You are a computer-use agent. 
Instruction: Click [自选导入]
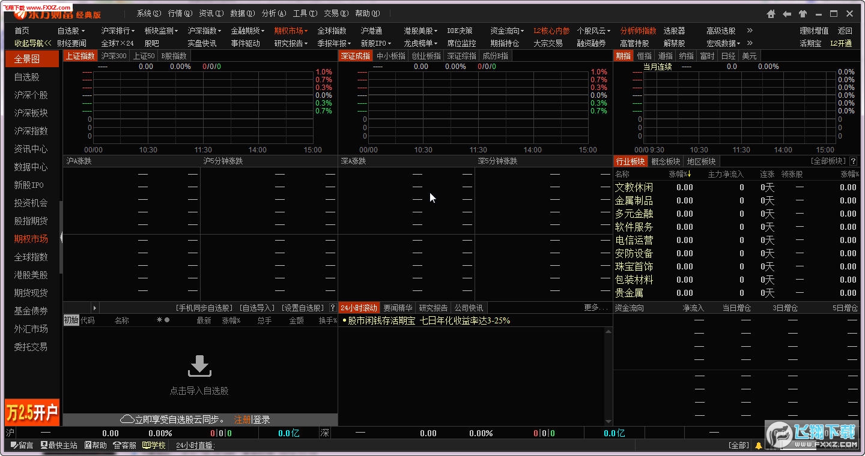(x=257, y=308)
